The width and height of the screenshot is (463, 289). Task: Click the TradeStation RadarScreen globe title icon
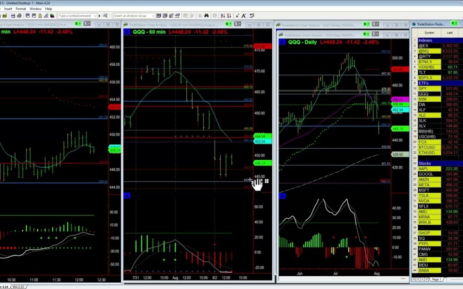point(414,24)
